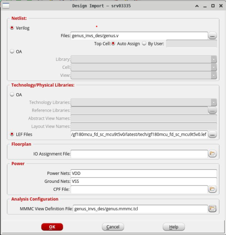This screenshot has width=226, height=235.
Task: Click the Design Import - srv03335 title text
Action: tap(102, 6)
